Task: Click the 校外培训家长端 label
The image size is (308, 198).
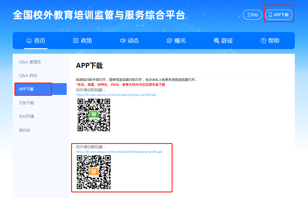Action: pos(91,147)
